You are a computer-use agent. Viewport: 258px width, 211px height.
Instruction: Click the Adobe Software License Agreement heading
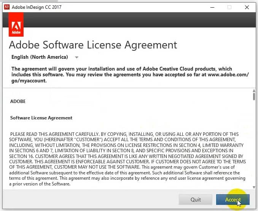point(93,45)
